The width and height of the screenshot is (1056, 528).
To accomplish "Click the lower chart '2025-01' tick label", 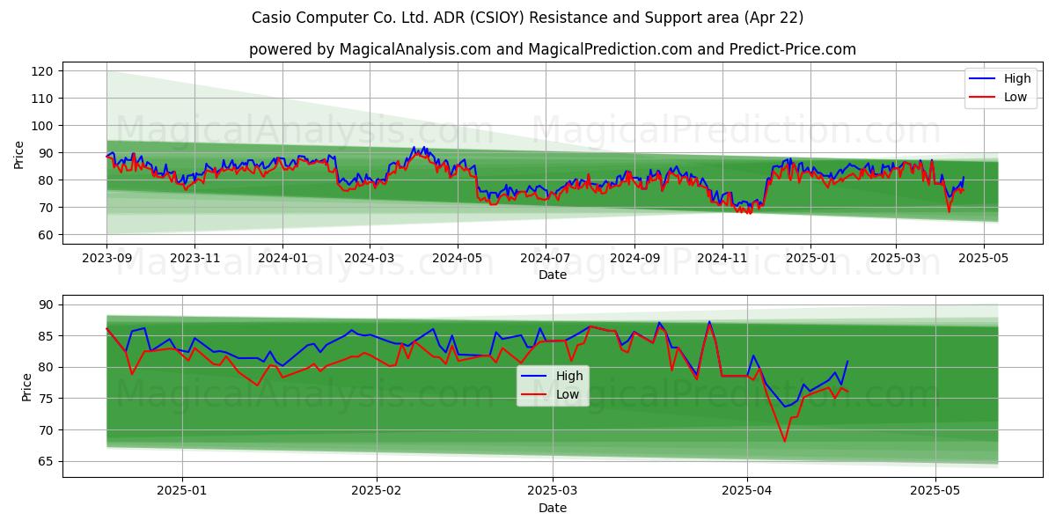I will (x=184, y=492).
